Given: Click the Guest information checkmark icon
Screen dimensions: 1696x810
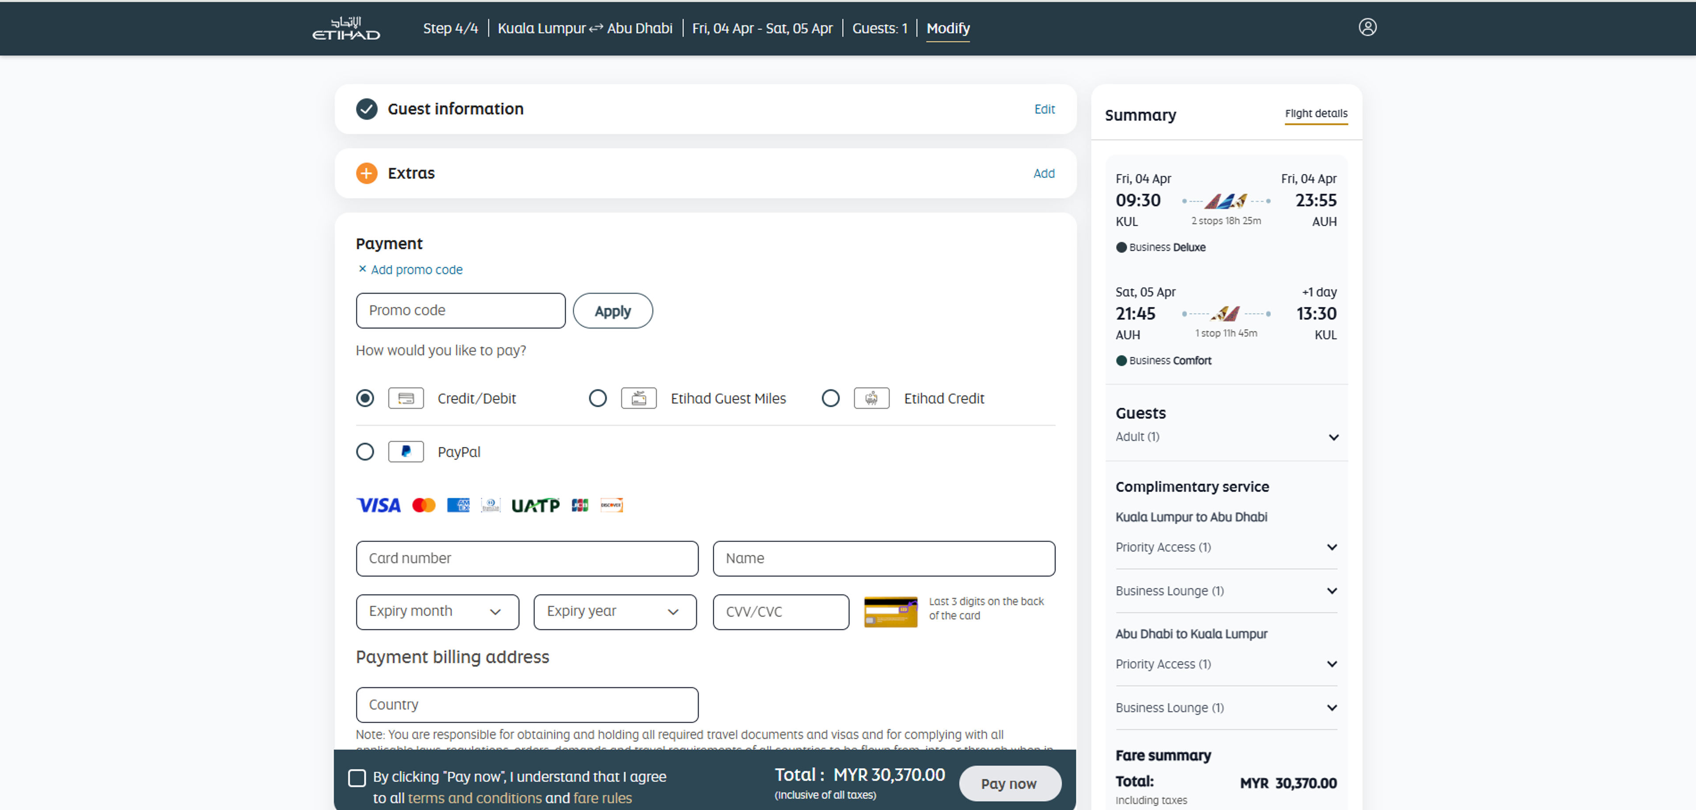Looking at the screenshot, I should click(x=367, y=109).
